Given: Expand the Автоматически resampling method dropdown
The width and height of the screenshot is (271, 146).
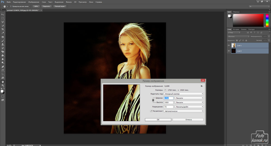Looking at the screenshot, I should coord(184,111).
